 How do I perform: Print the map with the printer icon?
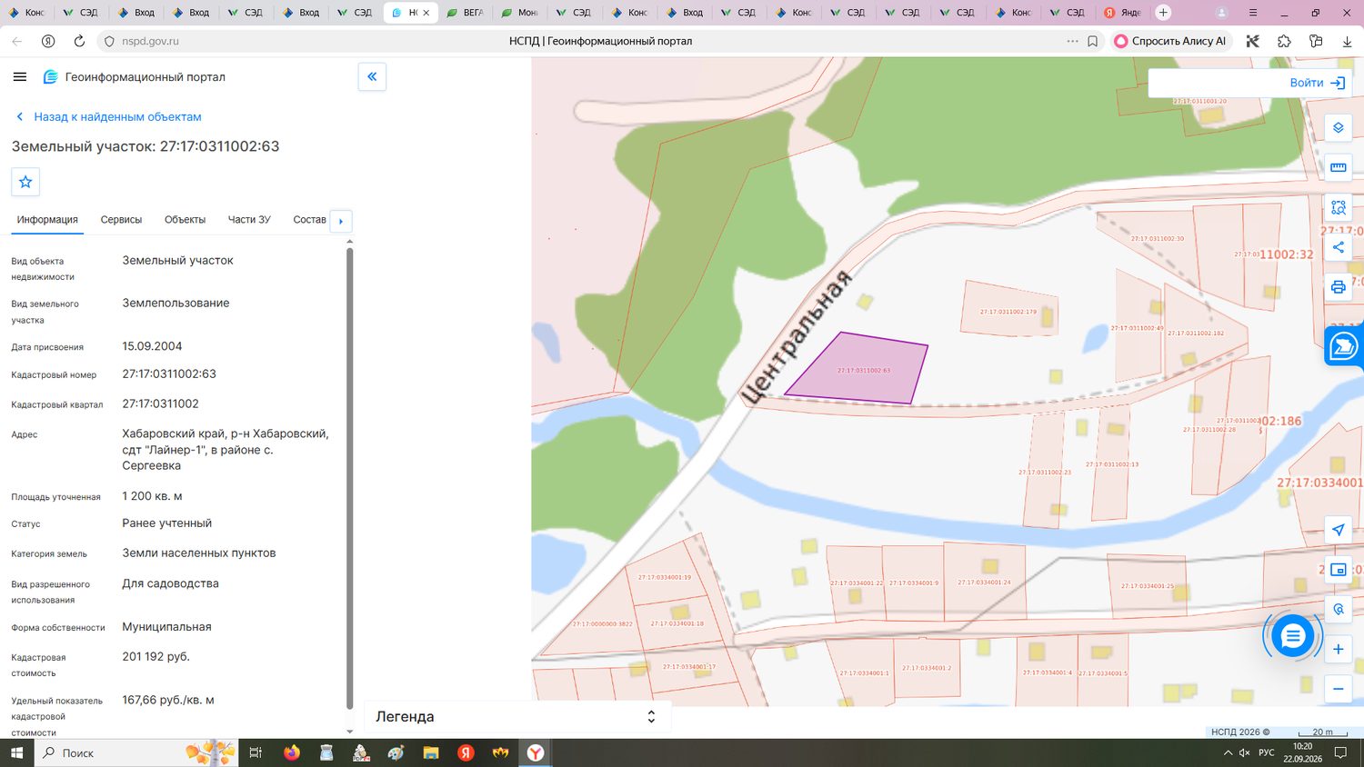pyautogui.click(x=1338, y=287)
